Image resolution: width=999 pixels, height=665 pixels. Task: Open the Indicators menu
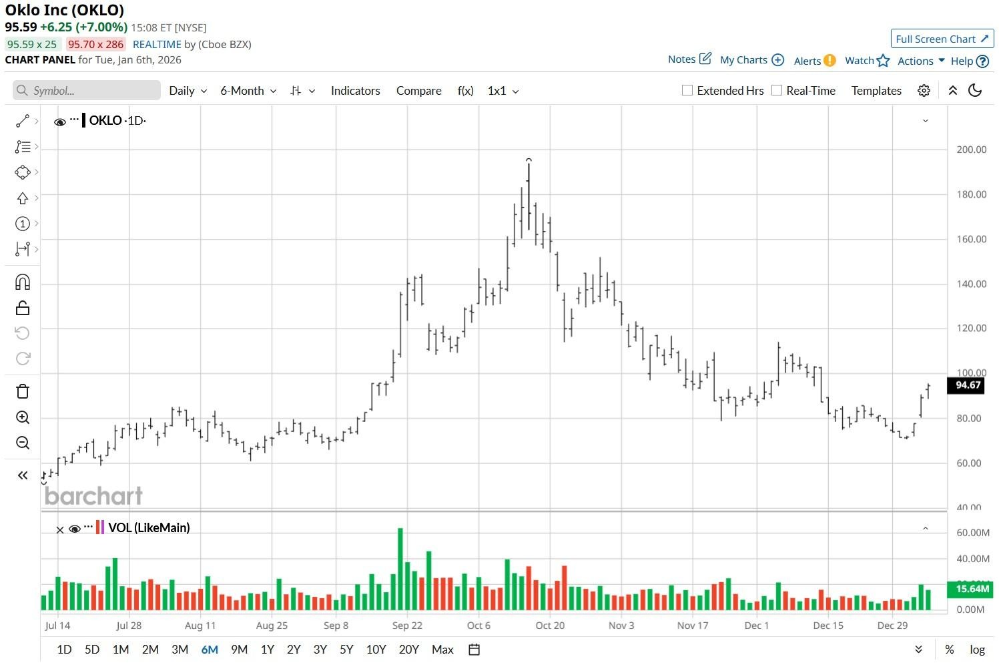[355, 91]
